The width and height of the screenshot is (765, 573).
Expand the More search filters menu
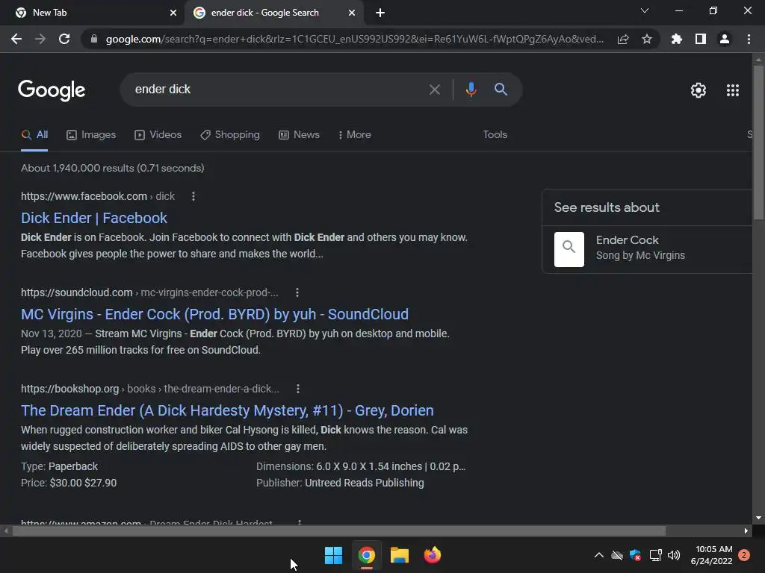(x=355, y=134)
